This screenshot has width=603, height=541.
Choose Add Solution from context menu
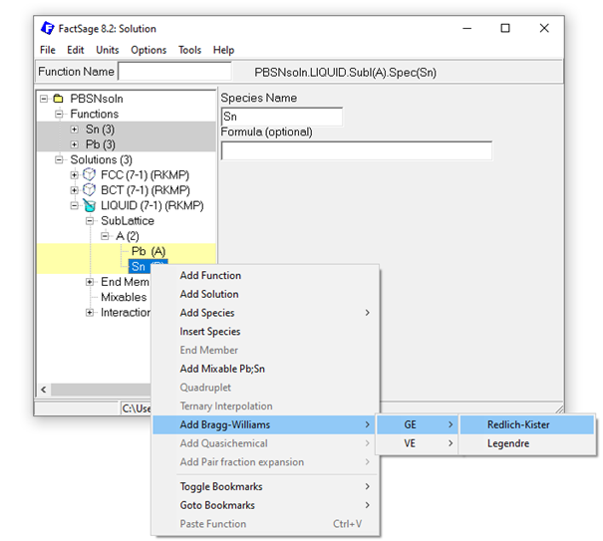point(265,294)
